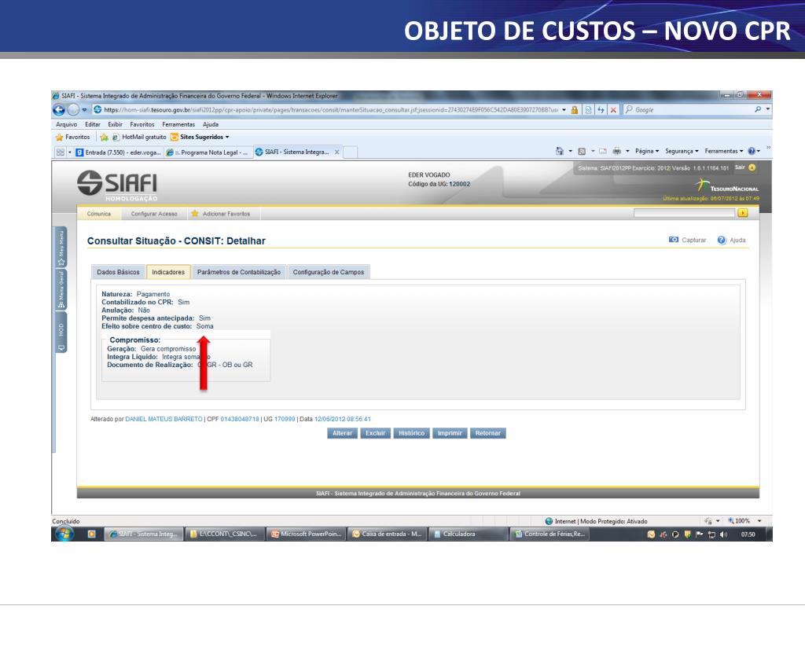
Task: Switch to the Entrada (7.550) browser tab
Action: coord(119,152)
